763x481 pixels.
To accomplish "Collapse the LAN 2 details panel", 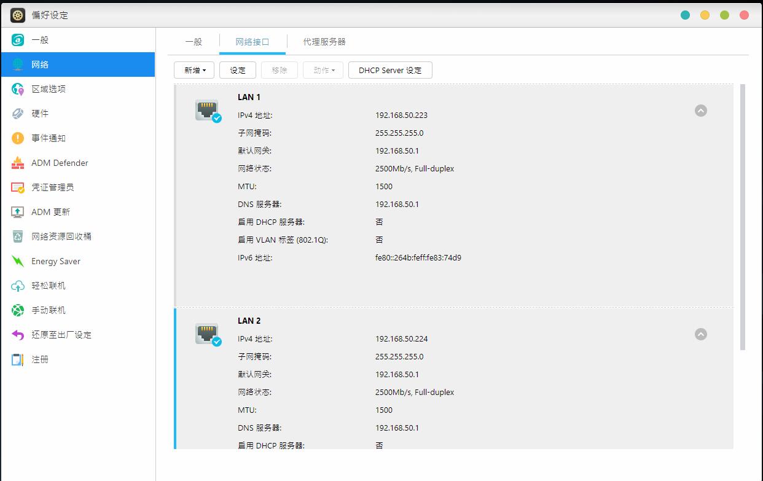I will point(701,334).
